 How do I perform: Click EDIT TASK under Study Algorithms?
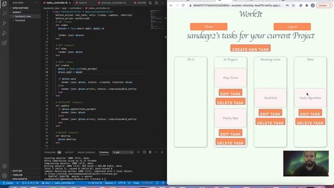[x=311, y=113]
